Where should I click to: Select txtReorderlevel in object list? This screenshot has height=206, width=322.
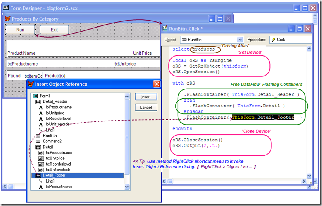point(58,164)
